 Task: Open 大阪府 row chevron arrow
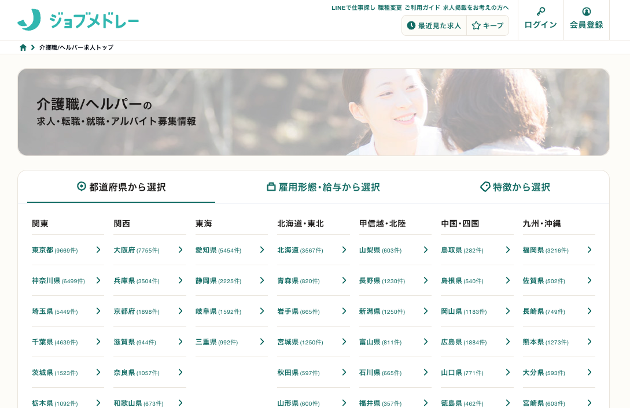point(180,250)
